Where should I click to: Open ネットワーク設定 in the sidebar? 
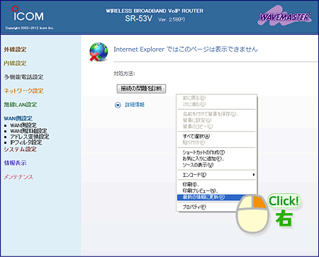[x=23, y=91]
